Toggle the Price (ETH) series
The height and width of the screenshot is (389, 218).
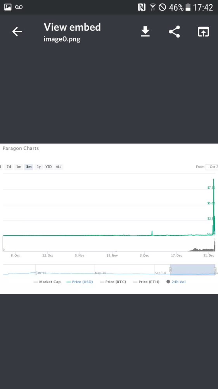pyautogui.click(x=146, y=282)
